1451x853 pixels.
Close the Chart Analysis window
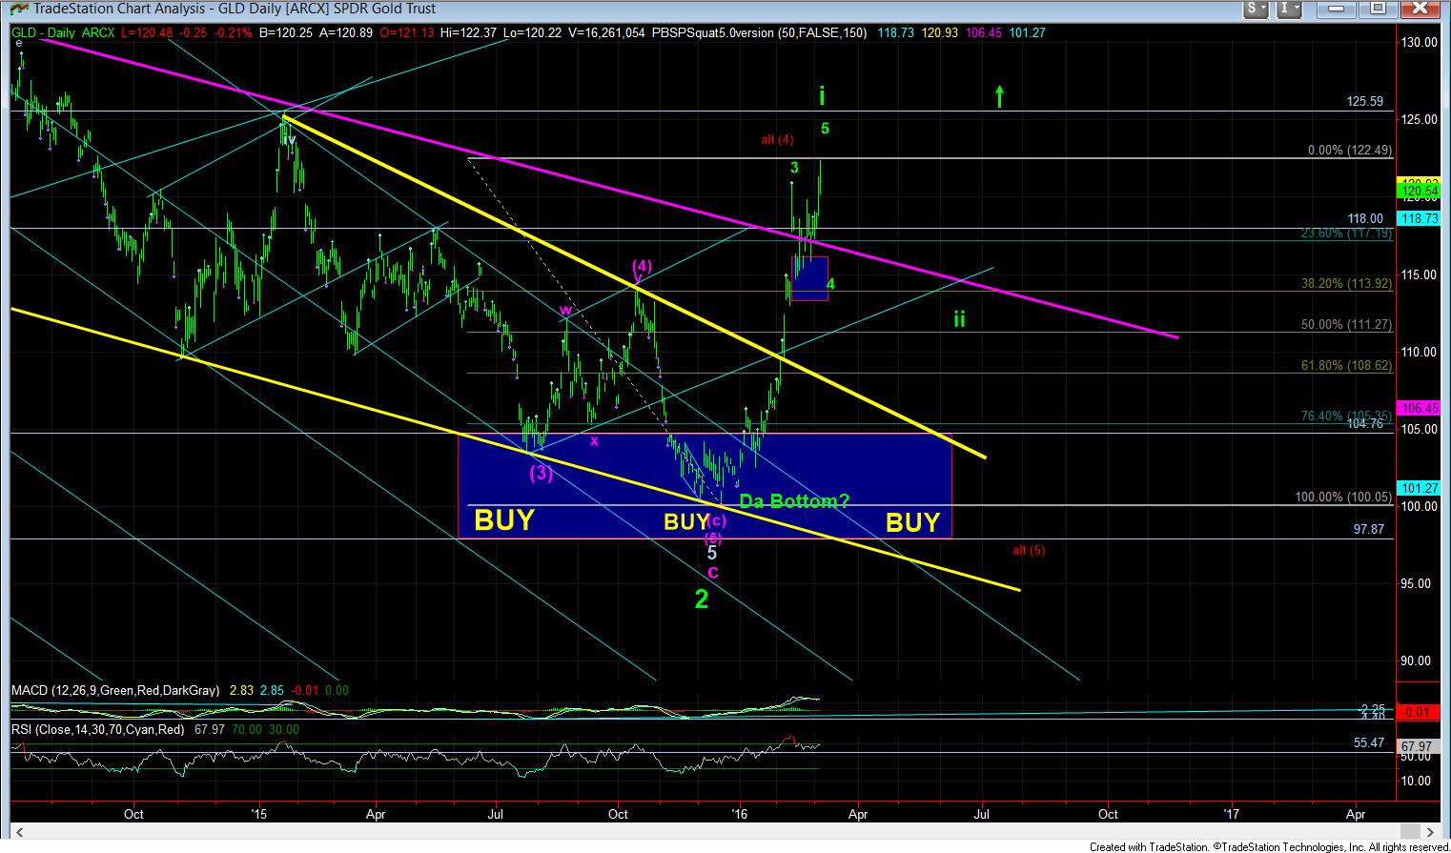1420,9
